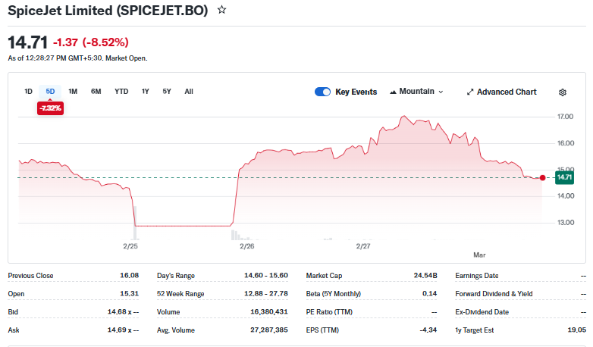
Task: Select the 1D time range tab
Action: (x=28, y=92)
